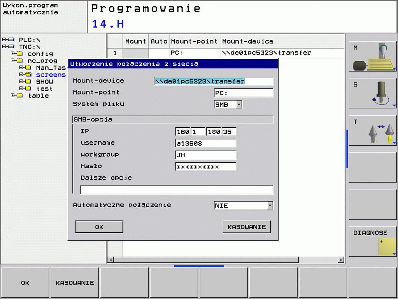Expand the screens folder node
Screen dimensions: 398x299
pyautogui.click(x=21, y=74)
